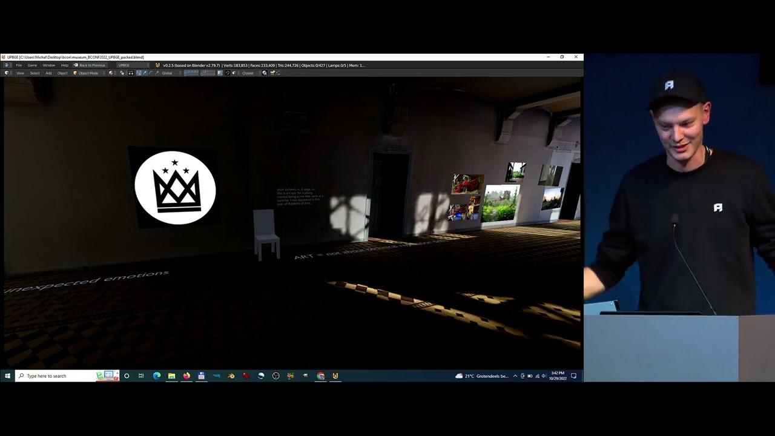
Task: Open the Help menu
Action: (x=65, y=65)
